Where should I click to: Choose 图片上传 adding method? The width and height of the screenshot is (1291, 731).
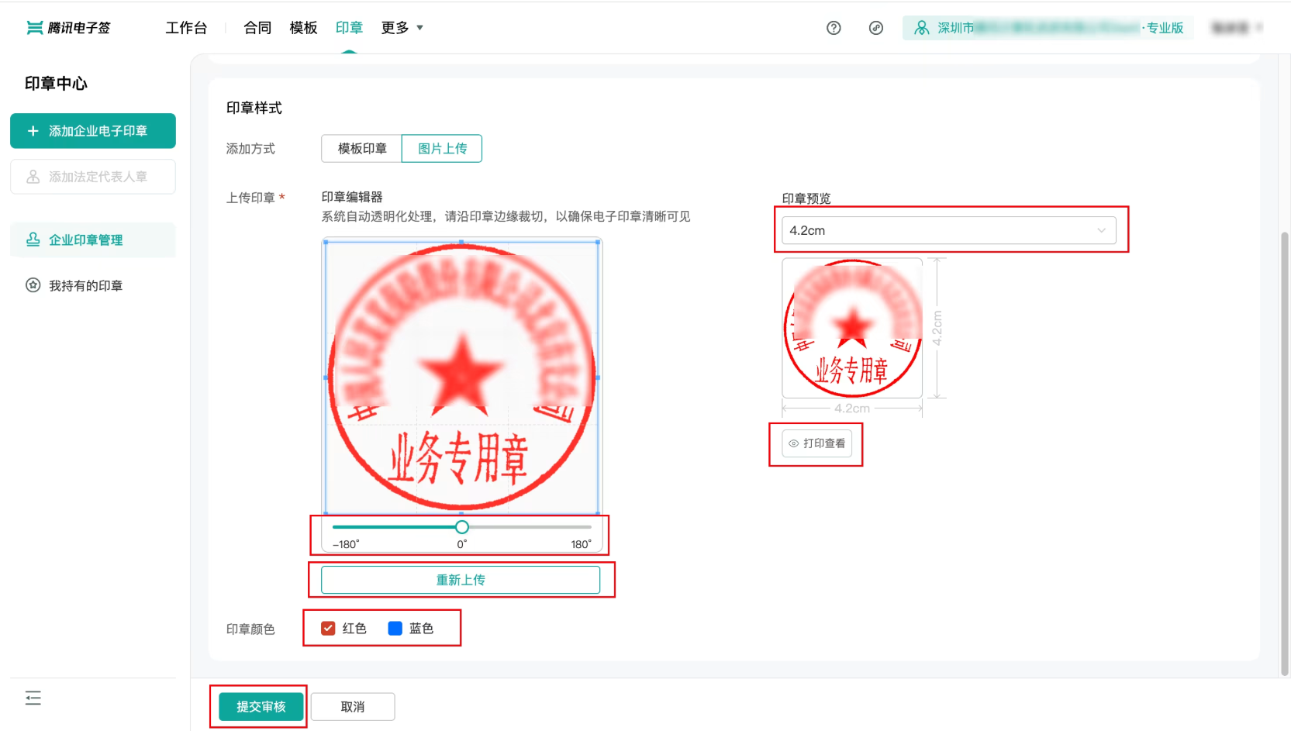[442, 148]
